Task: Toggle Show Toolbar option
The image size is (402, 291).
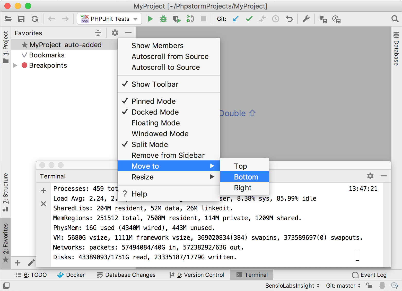Action: coord(155,84)
